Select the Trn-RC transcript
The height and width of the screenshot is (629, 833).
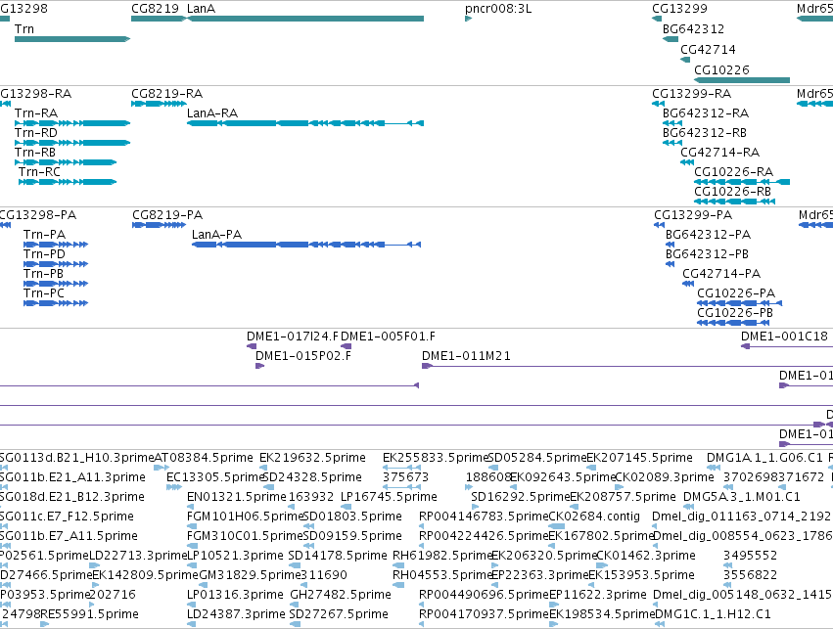(x=68, y=182)
